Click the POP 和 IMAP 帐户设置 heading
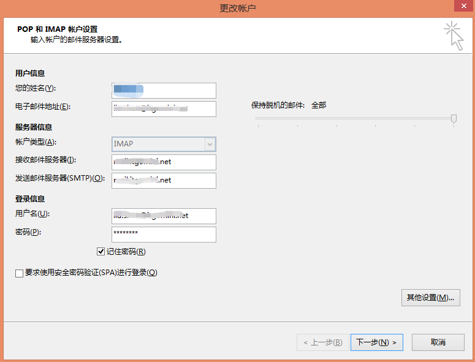The image size is (475, 362). (59, 29)
